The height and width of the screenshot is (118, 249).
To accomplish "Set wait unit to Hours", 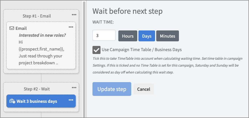I will [128, 36].
